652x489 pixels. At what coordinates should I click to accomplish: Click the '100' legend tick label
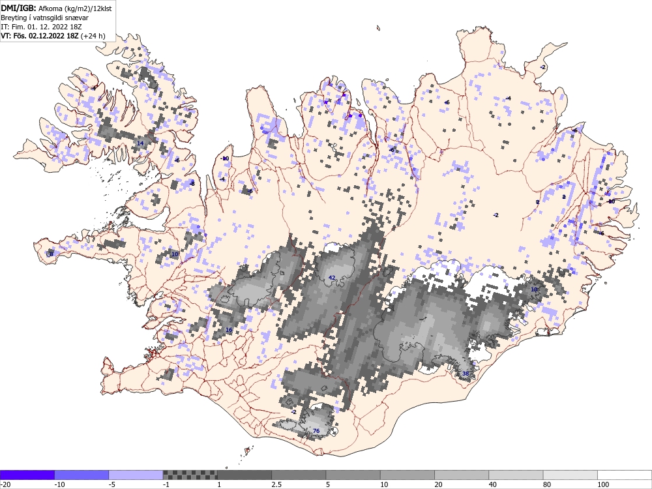coord(603,485)
